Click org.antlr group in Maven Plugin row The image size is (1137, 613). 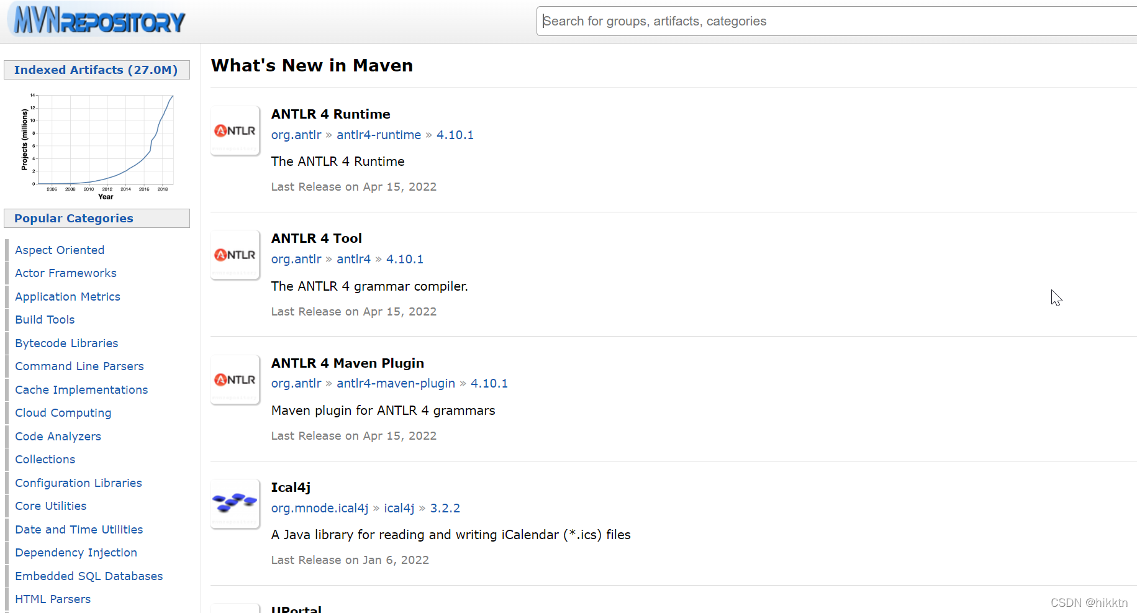tap(296, 383)
